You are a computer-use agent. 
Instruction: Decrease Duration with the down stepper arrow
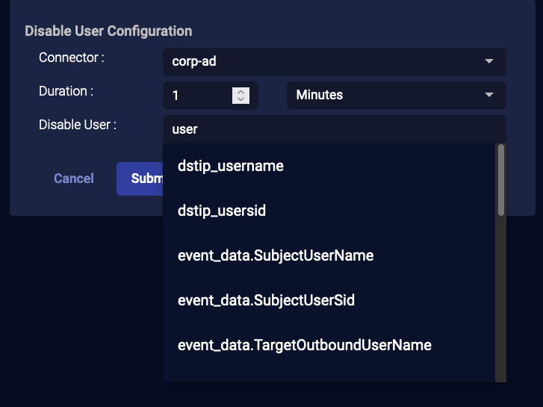click(x=240, y=99)
